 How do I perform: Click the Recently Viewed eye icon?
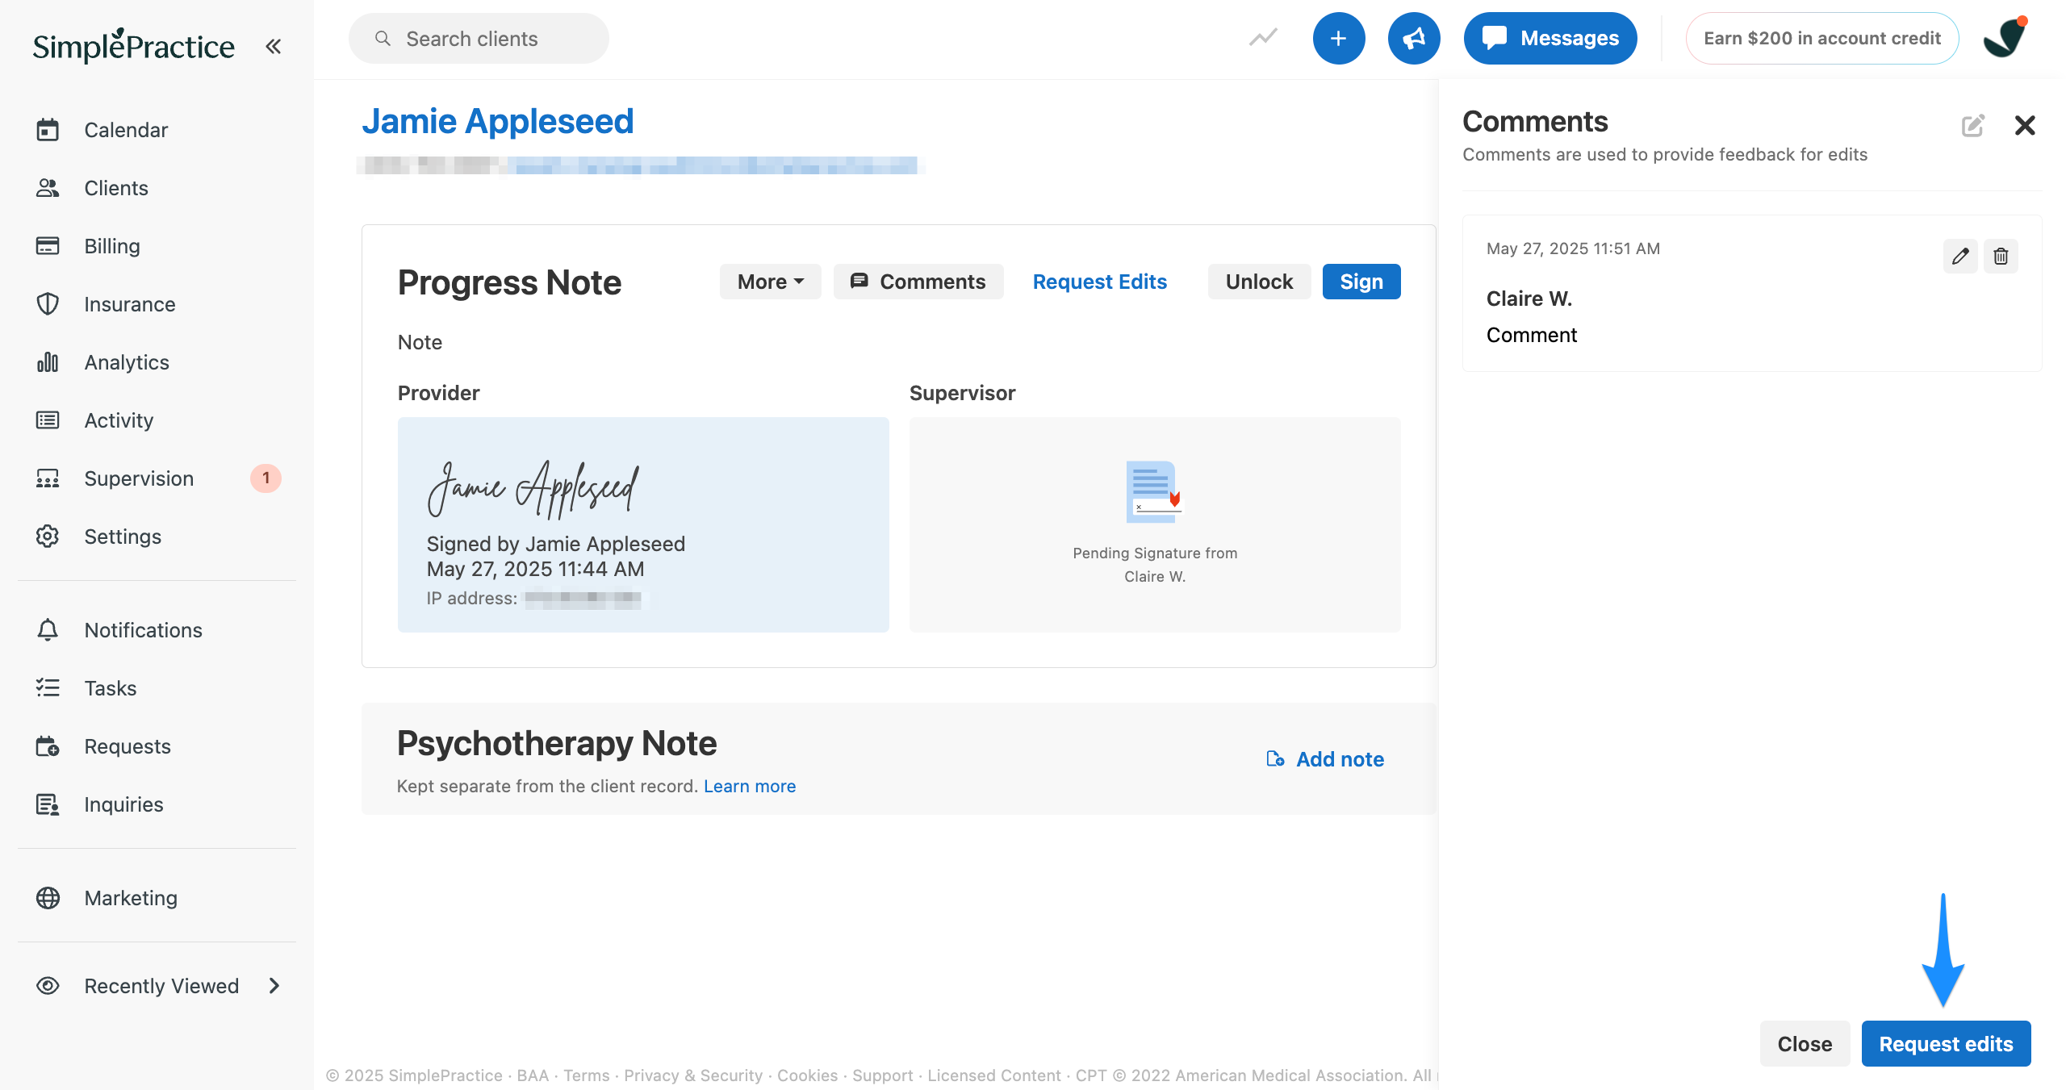point(48,986)
